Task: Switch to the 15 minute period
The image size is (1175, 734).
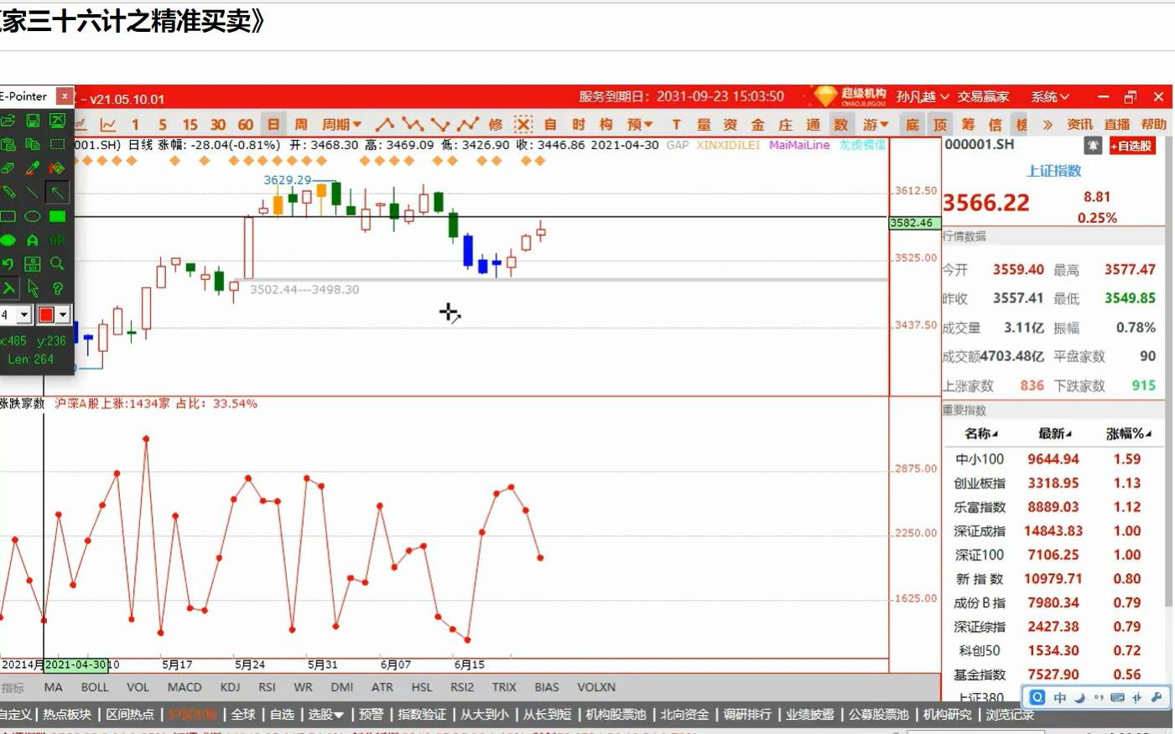Action: [190, 125]
